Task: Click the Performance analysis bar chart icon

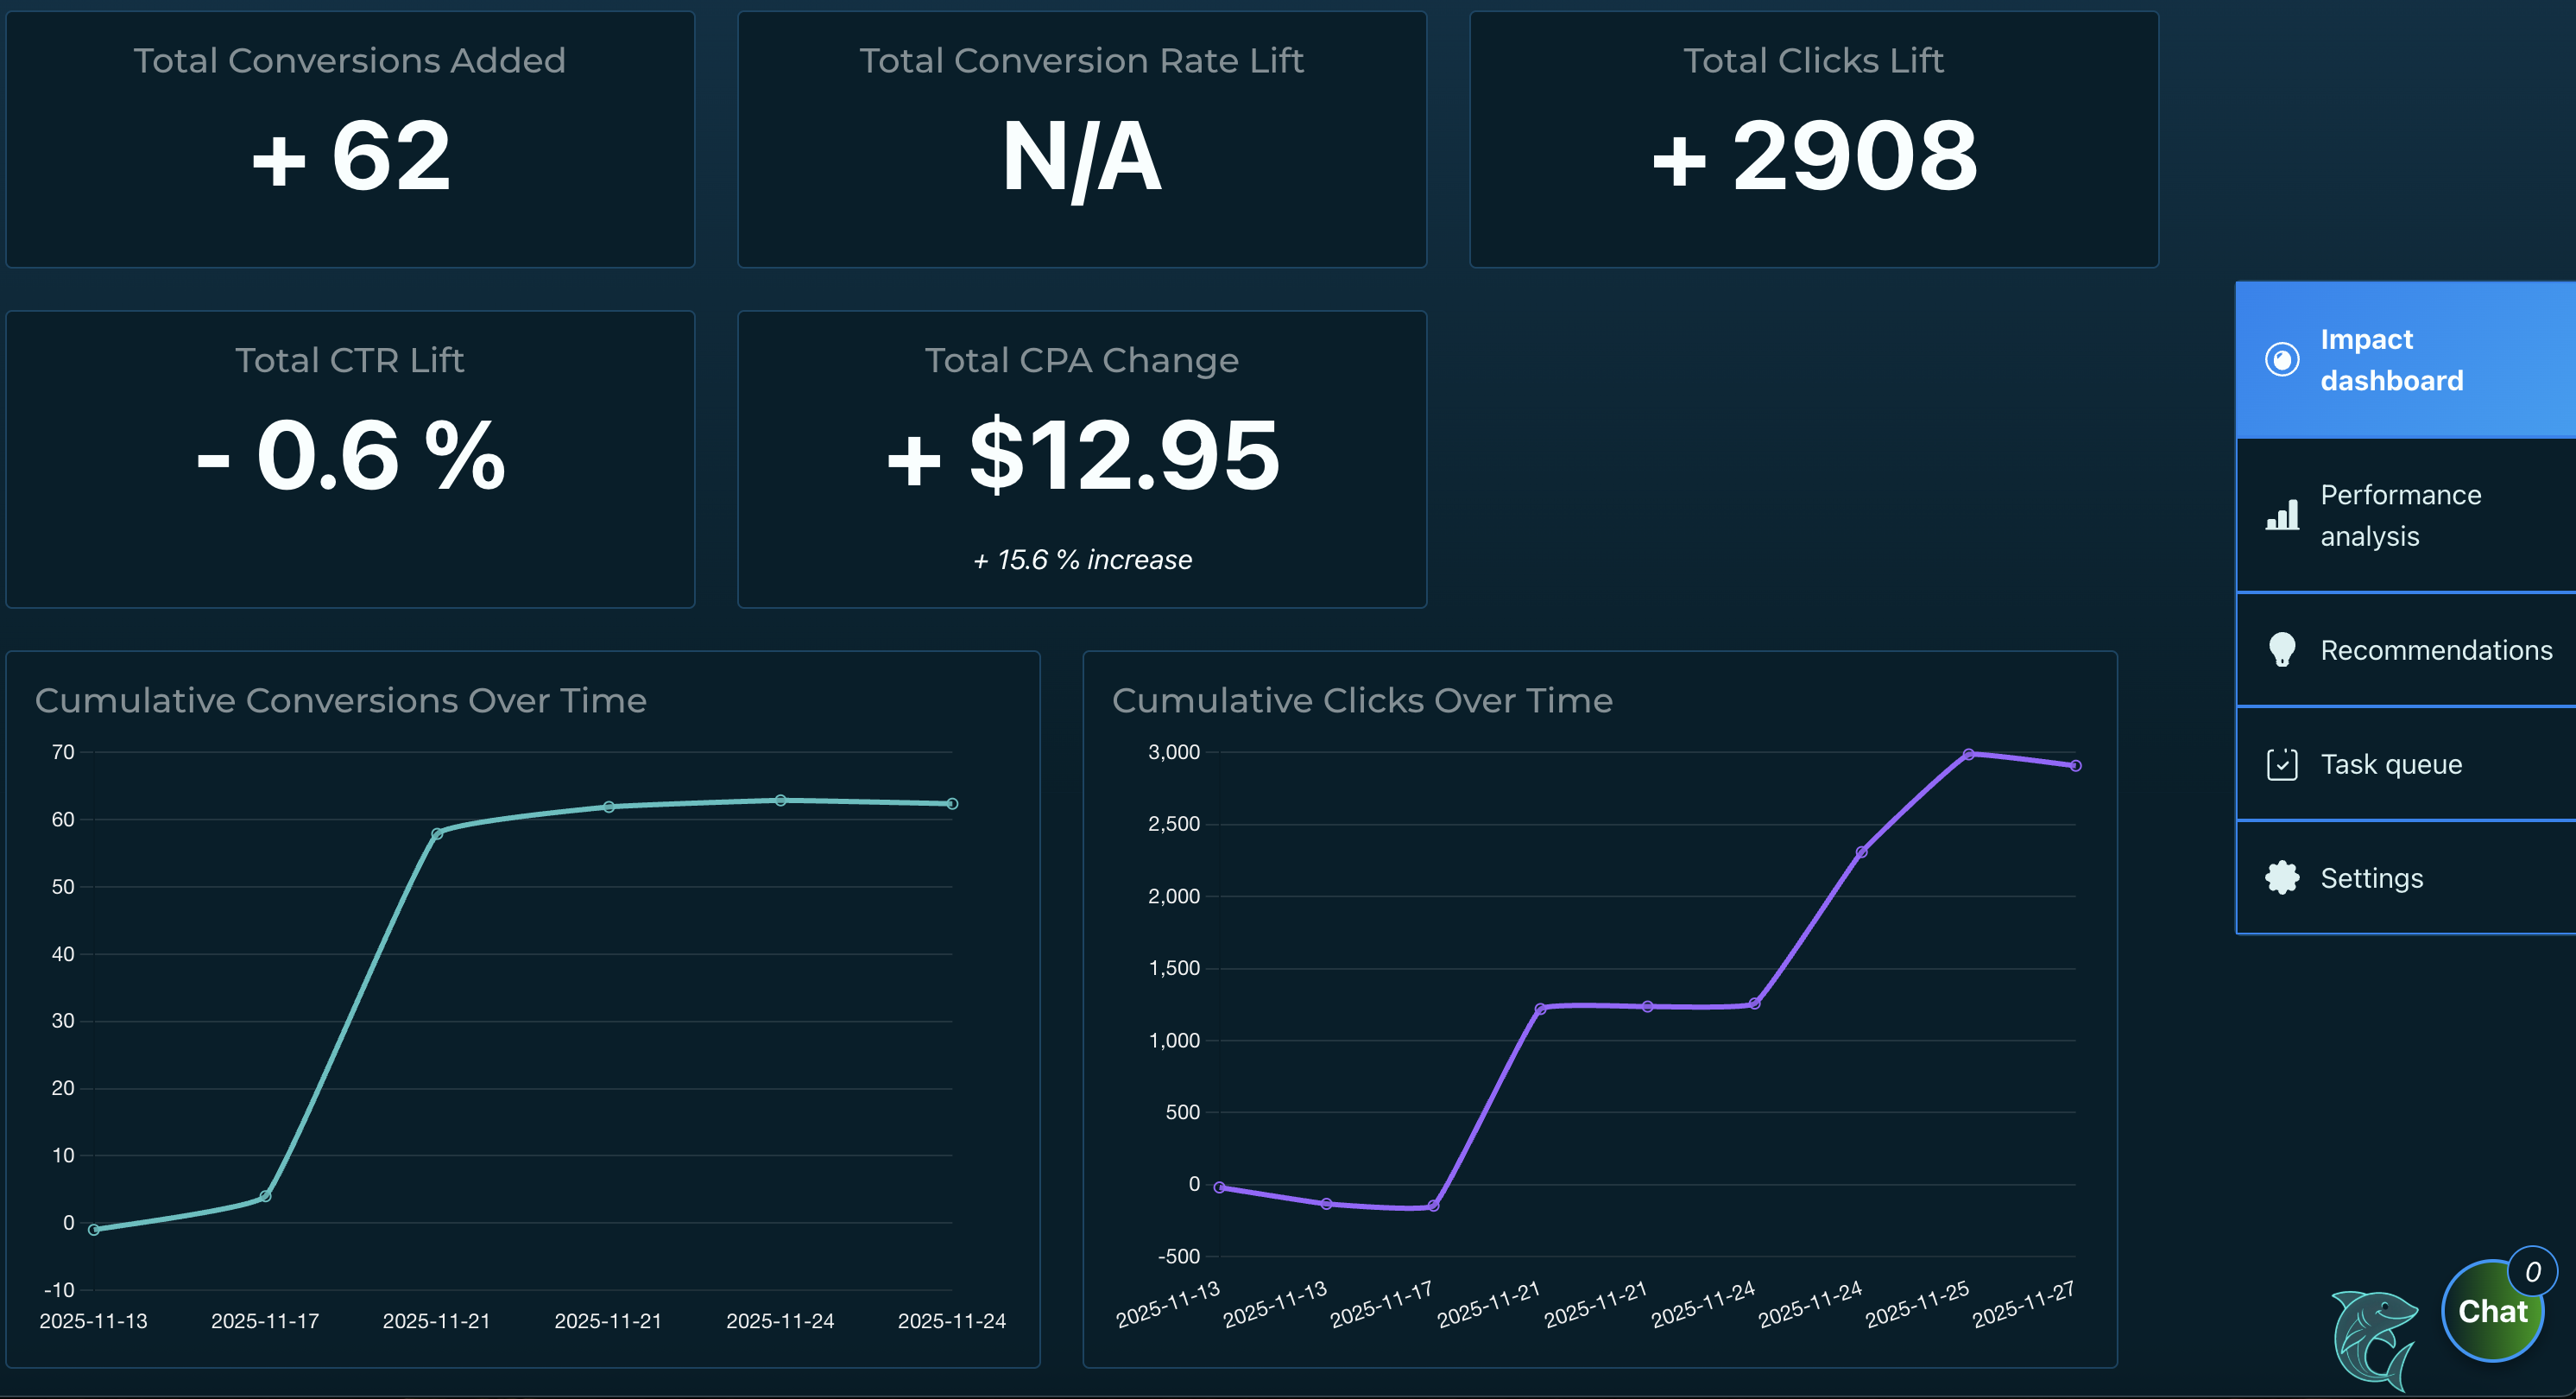Action: pos(2281,516)
